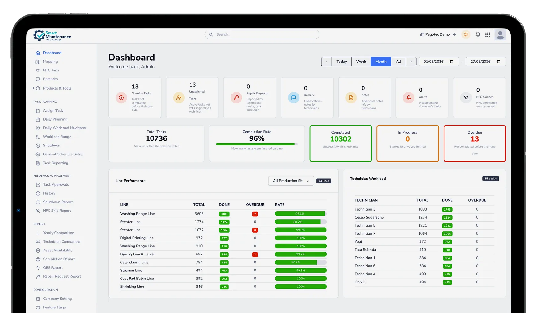The image size is (538, 313).
Task: Select the Today range tab
Action: pyautogui.click(x=342, y=62)
